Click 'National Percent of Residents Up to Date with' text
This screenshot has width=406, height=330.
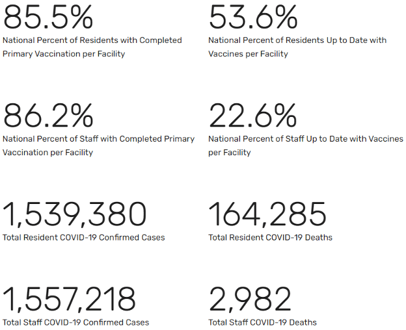297,40
